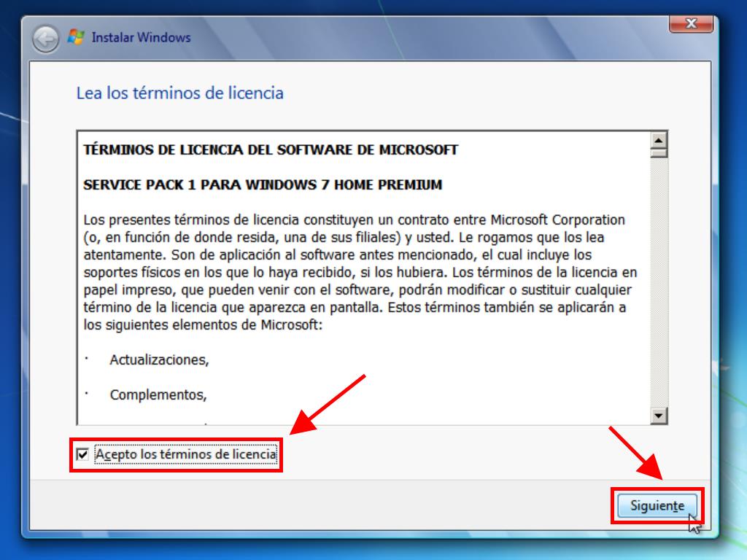Toggle the license acceptance checkbox box
The width and height of the screenshot is (747, 560).
(82, 455)
